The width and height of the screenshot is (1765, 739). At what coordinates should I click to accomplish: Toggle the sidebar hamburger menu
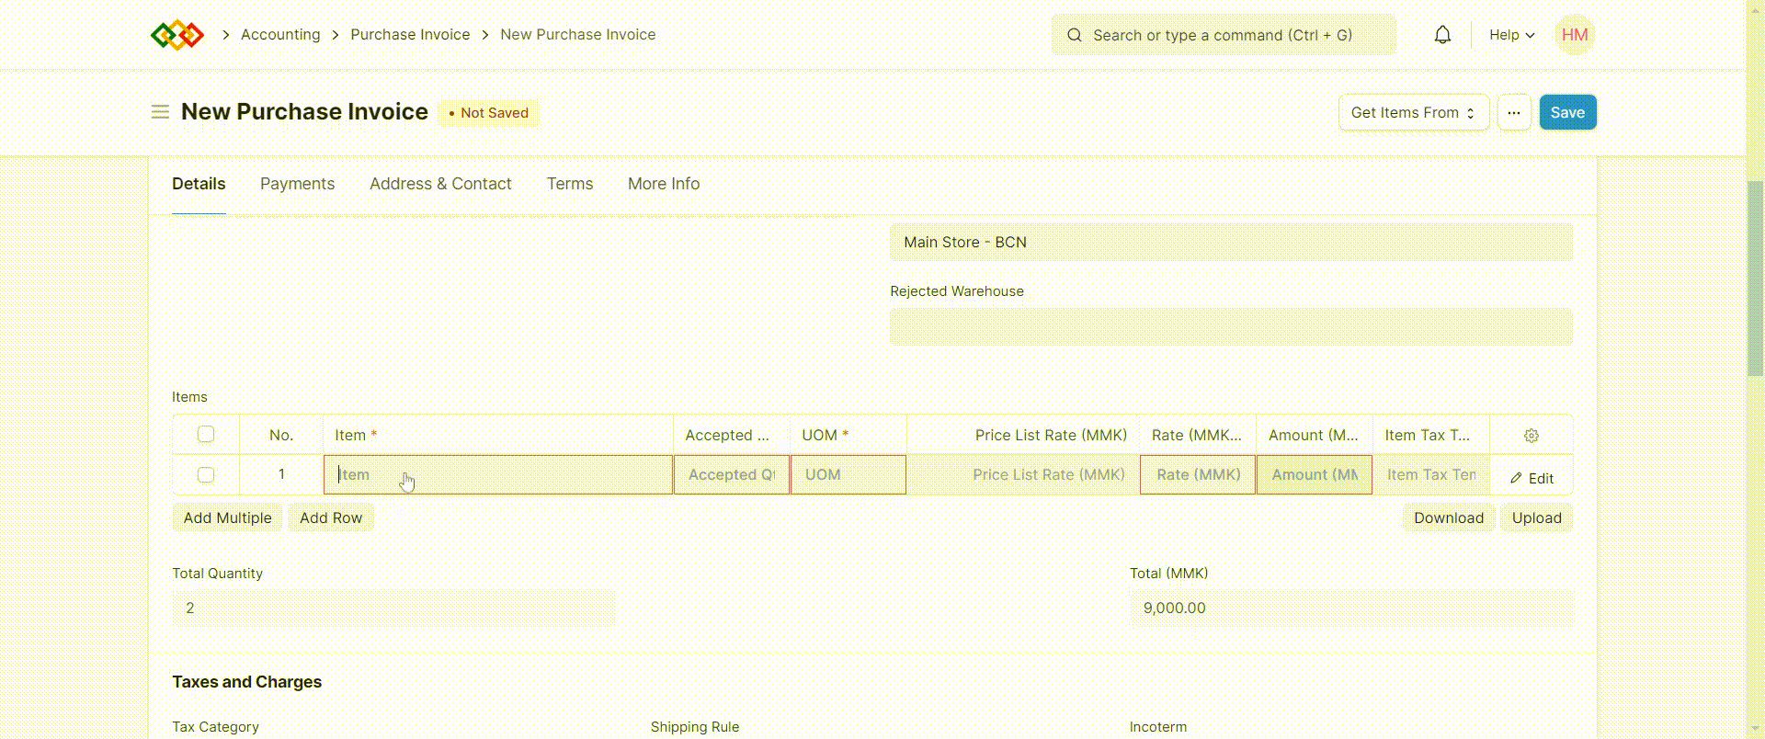pos(160,112)
